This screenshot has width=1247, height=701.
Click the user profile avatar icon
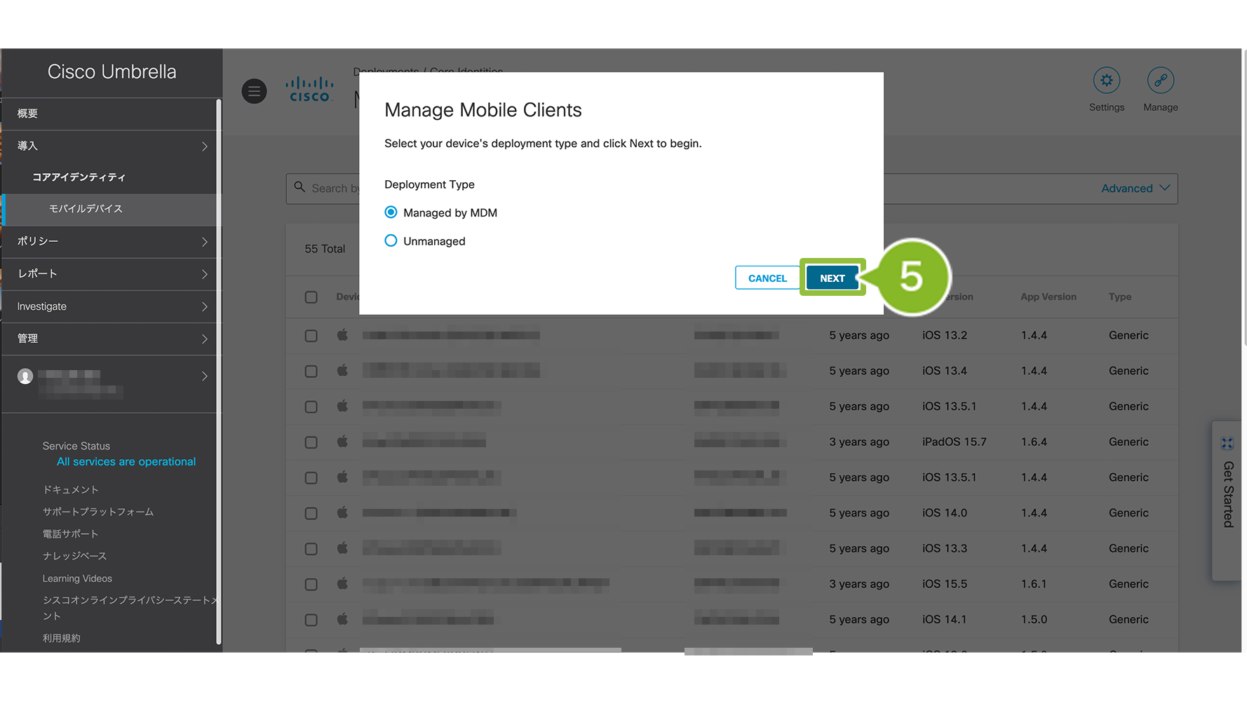[x=25, y=376]
